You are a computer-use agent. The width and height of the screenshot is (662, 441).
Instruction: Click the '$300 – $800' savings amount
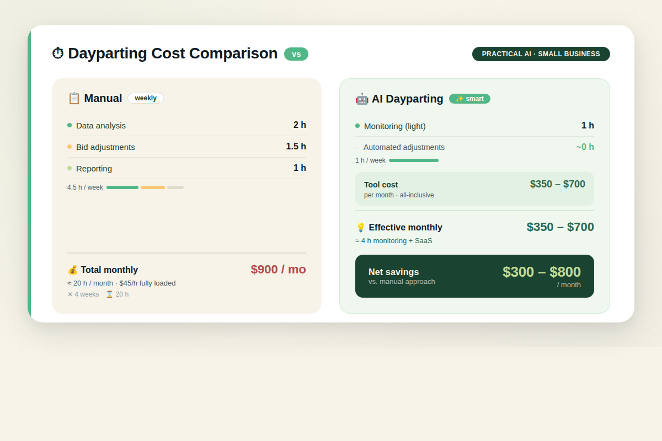(542, 272)
